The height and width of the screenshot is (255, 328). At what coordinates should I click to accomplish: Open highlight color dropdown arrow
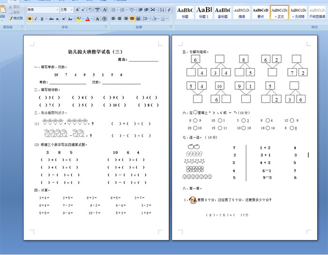click(x=83, y=19)
